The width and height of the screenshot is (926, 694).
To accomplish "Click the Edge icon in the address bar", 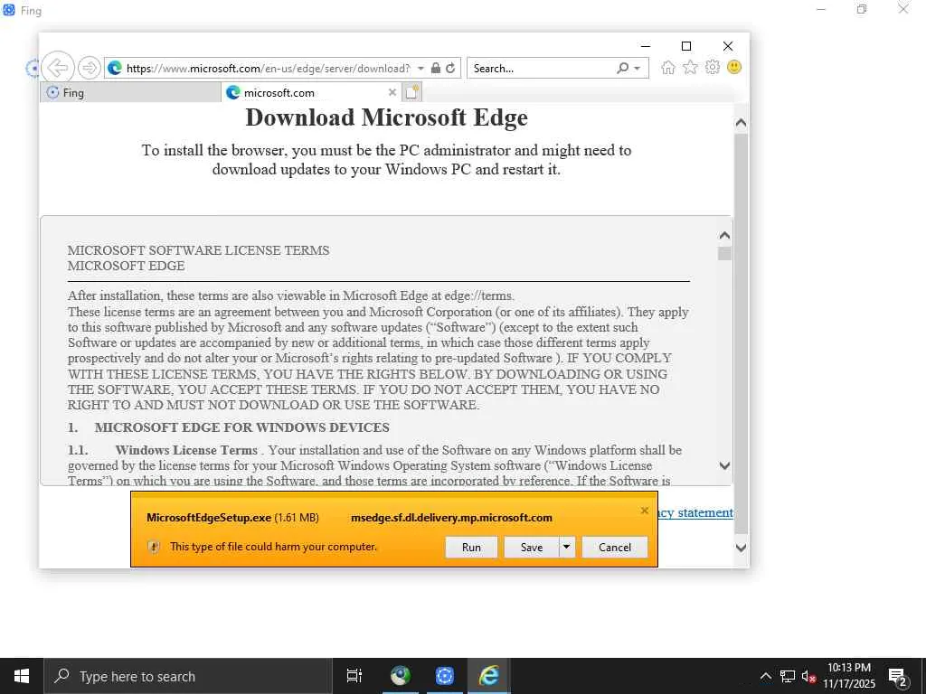I will pyautogui.click(x=115, y=68).
